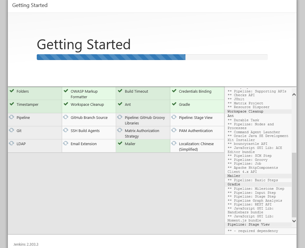This screenshot has height=248, width=305.
Task: Click the Credentials Binding label
Action: point(195,91)
